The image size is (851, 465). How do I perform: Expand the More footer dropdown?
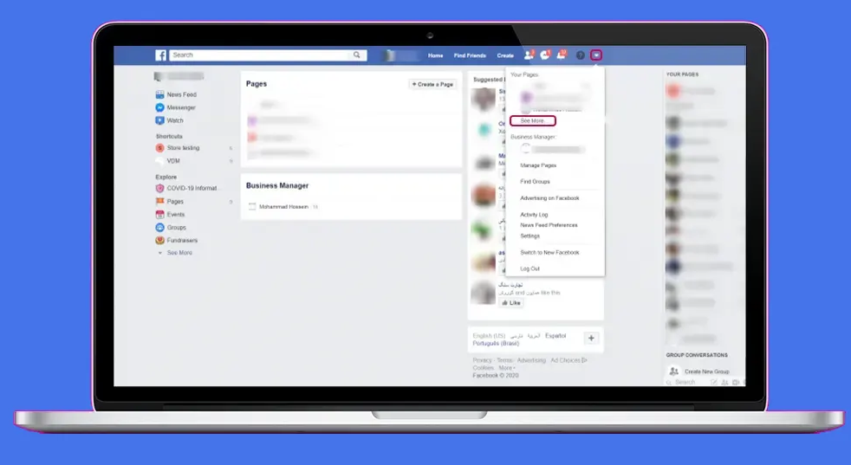point(506,368)
